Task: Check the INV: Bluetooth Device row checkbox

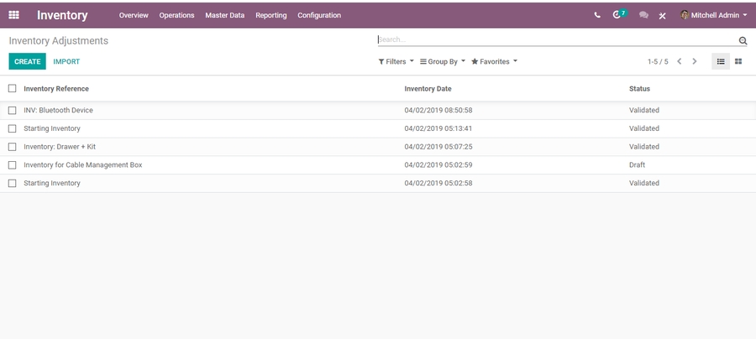Action: tap(13, 110)
